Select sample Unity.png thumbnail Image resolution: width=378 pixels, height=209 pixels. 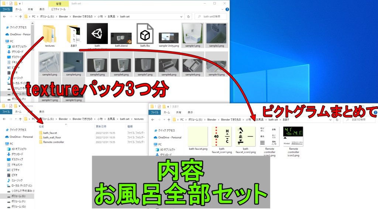169,38
